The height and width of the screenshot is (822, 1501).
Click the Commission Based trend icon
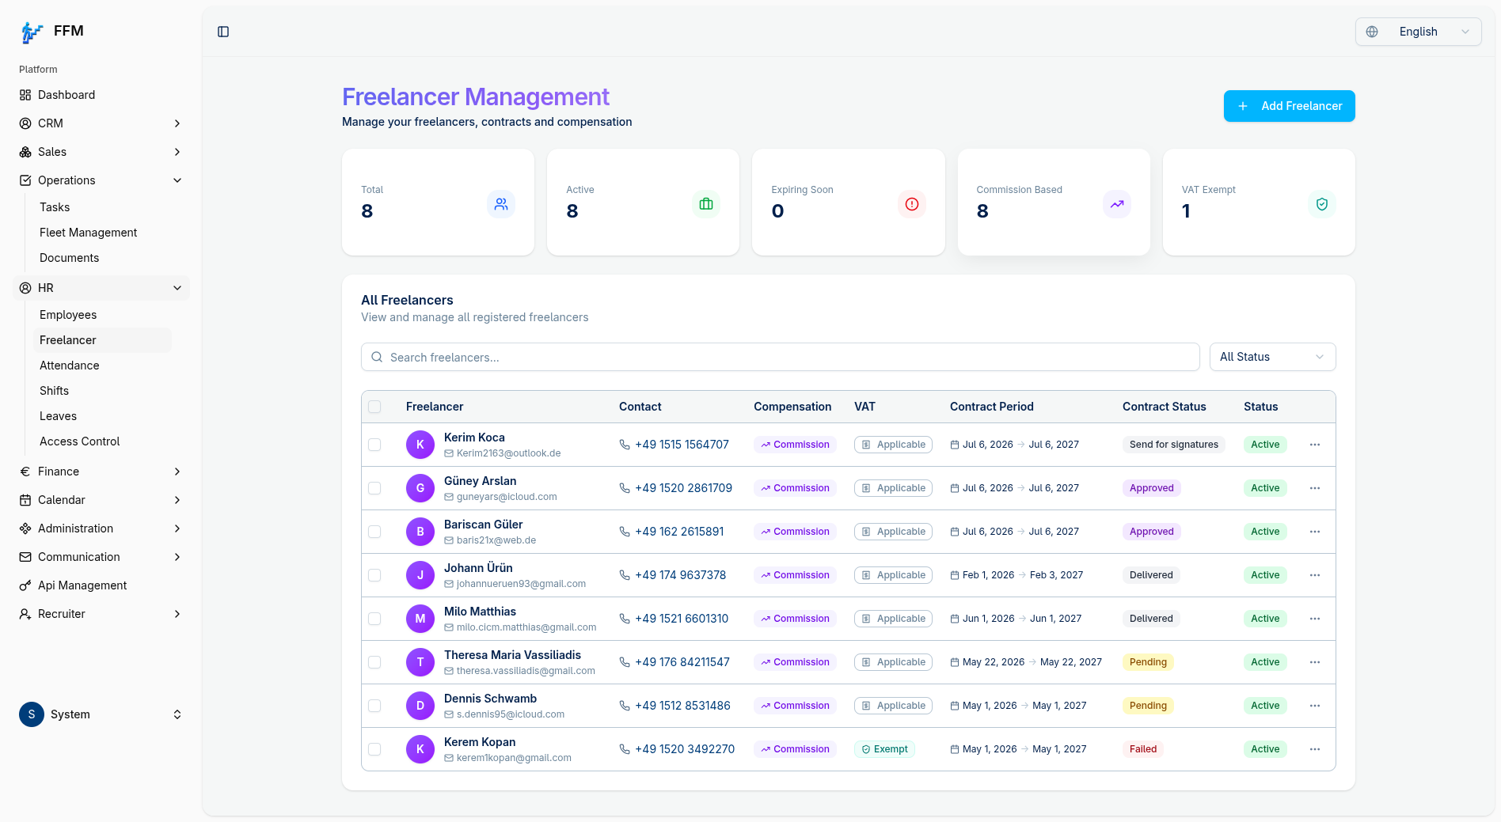(x=1117, y=204)
